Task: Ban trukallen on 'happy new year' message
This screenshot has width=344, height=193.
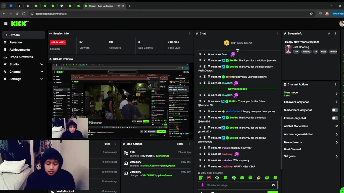Action: point(209,148)
